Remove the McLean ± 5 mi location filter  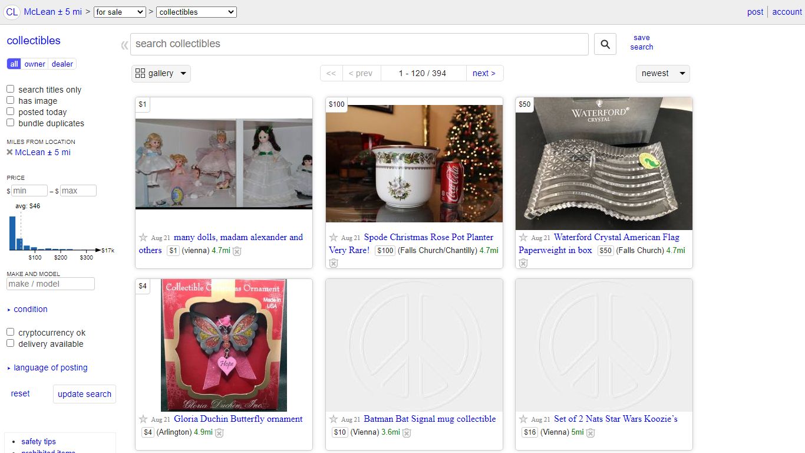click(9, 152)
